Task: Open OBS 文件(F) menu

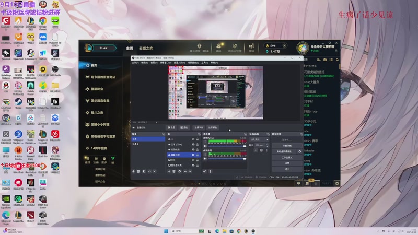Action: (135, 63)
